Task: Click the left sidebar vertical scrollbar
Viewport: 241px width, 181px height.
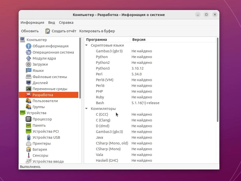Action: point(80,68)
